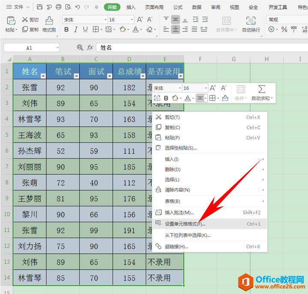This screenshot has width=308, height=294.
Task: Choose 复制(C) in context menu
Action: coord(209,127)
